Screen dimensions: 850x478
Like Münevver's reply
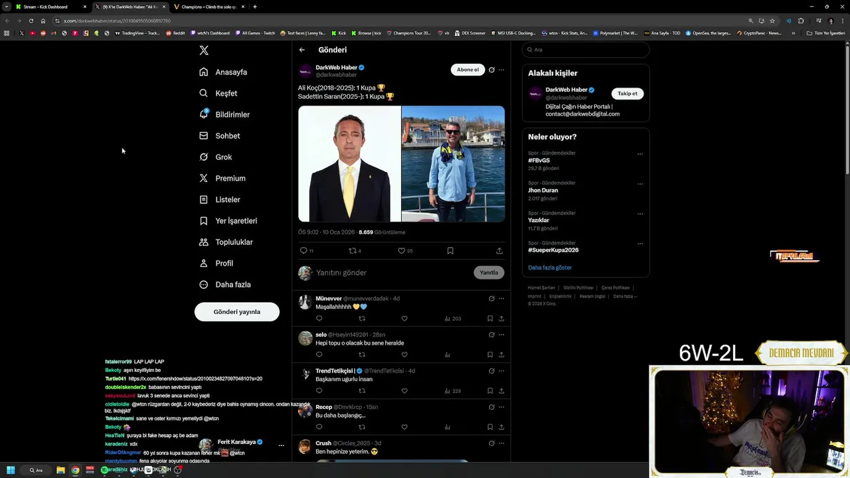coord(404,319)
